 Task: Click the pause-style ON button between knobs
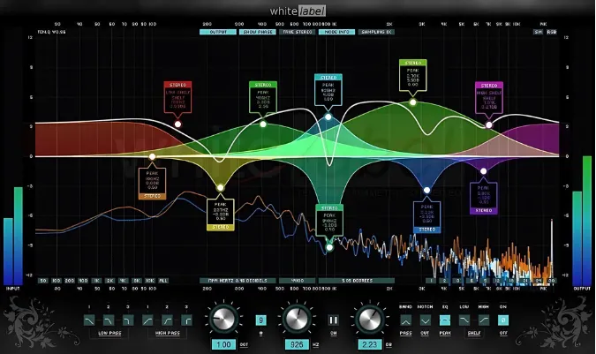[x=334, y=320]
